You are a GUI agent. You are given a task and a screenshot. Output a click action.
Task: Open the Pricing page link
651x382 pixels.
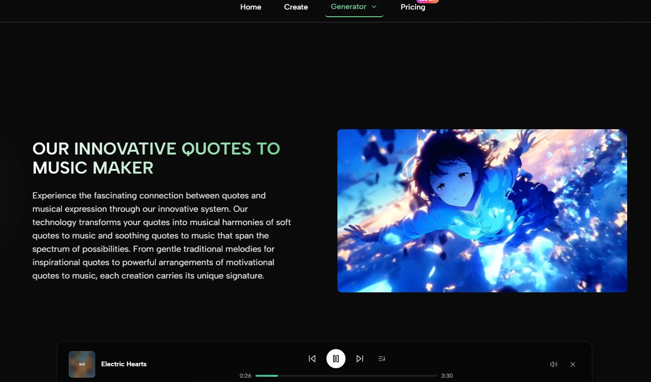[413, 7]
